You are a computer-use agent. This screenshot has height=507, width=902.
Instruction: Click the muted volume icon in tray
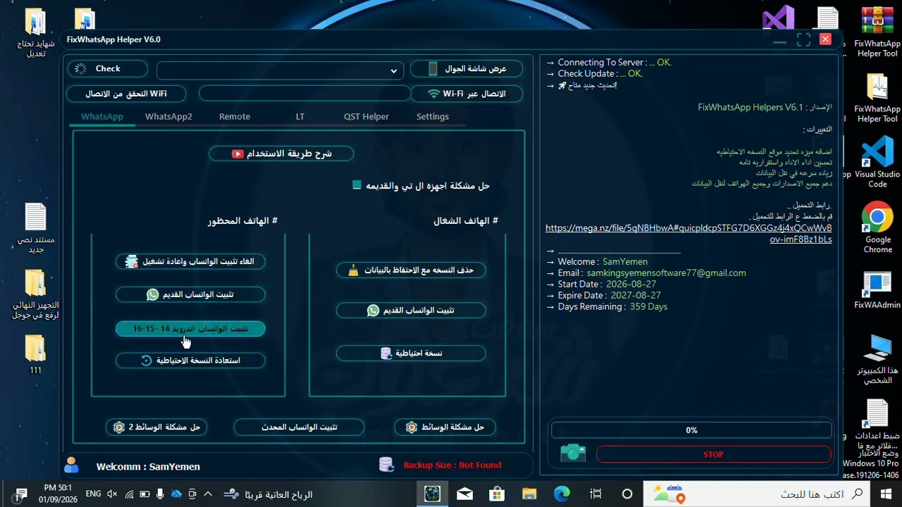112,494
